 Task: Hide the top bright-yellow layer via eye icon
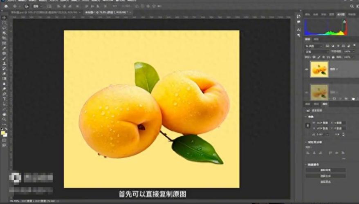coord(307,69)
